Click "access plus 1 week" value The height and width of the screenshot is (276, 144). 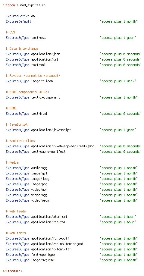[118, 81]
